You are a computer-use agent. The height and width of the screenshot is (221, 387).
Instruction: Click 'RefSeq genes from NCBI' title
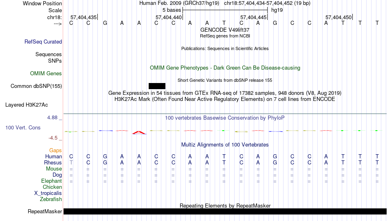pyautogui.click(x=225, y=36)
